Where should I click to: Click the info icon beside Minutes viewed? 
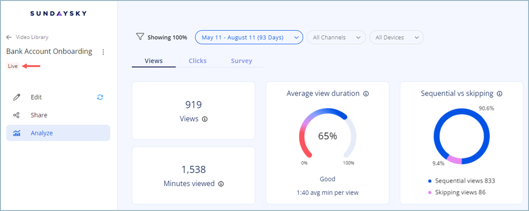coord(221,184)
